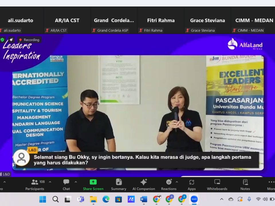The image size is (275, 206).
Task: Expand the Chat options arrow
Action: point(76,182)
